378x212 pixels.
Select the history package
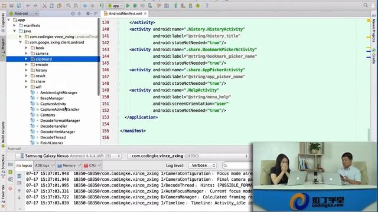(x=41, y=70)
